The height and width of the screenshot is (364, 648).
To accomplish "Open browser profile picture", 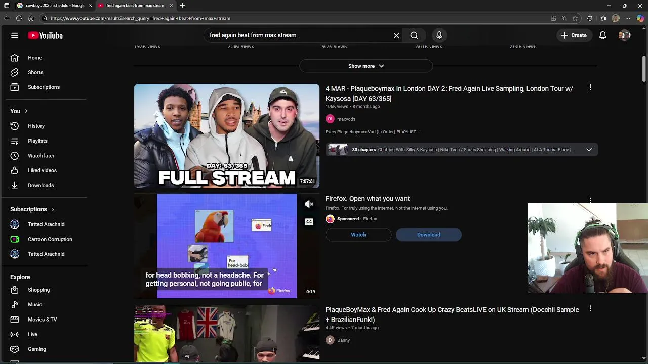I will [616, 18].
